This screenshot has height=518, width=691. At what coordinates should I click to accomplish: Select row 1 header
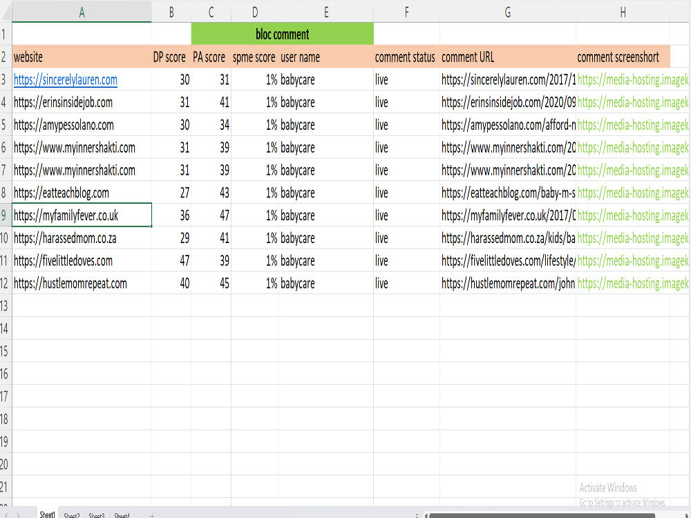pos(6,34)
